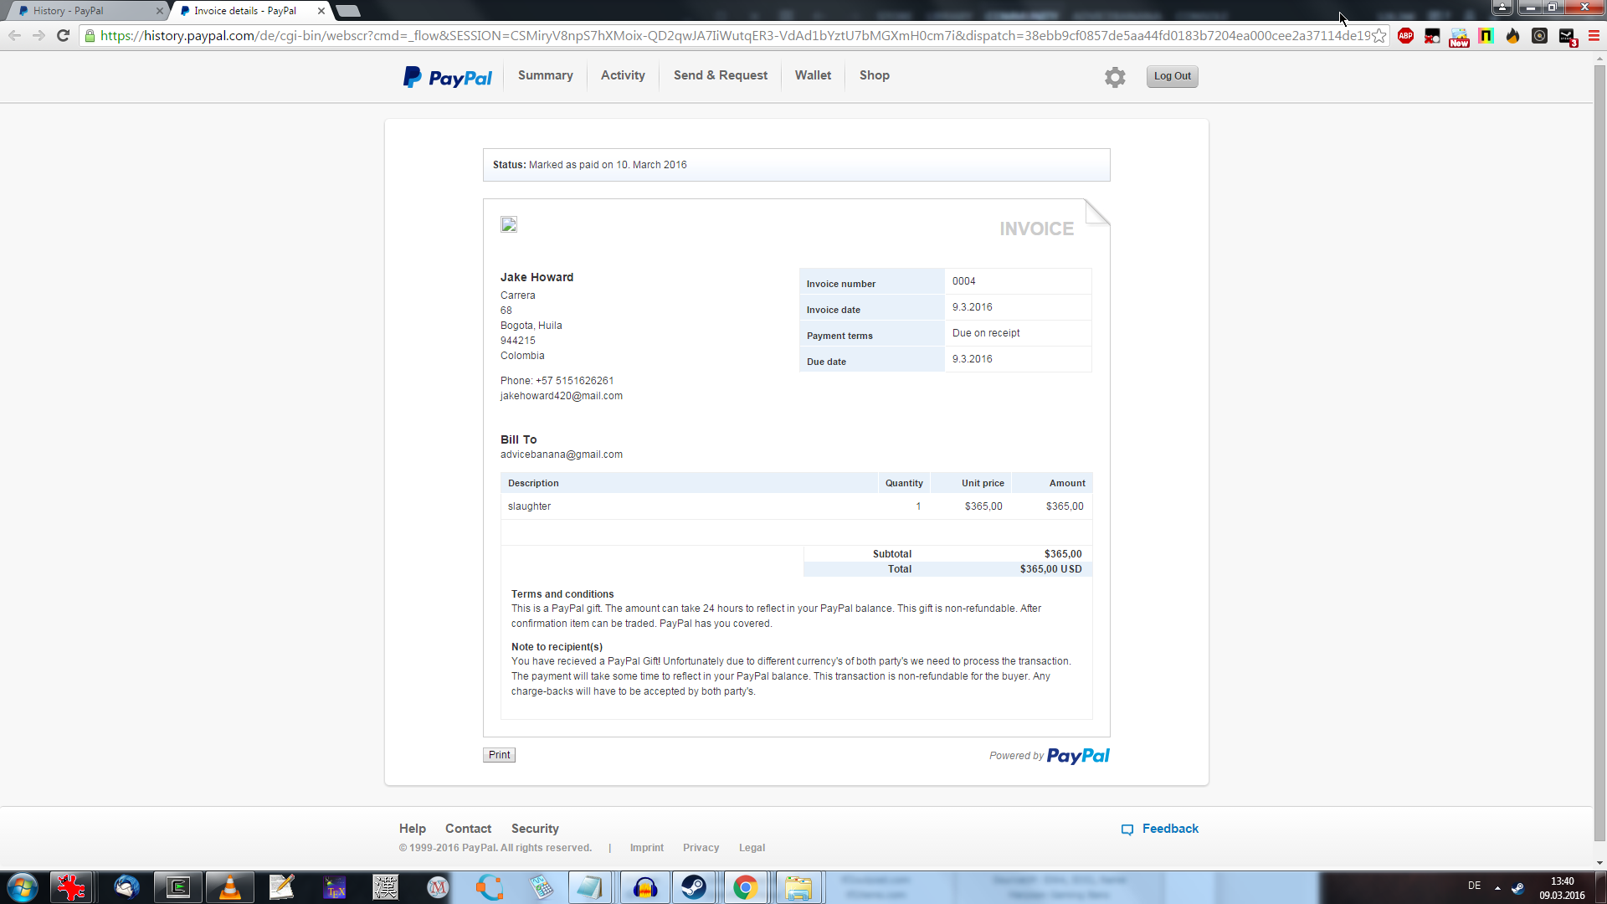Viewport: 1607px width, 904px height.
Task: Open the Feedback link
Action: 1169,829
